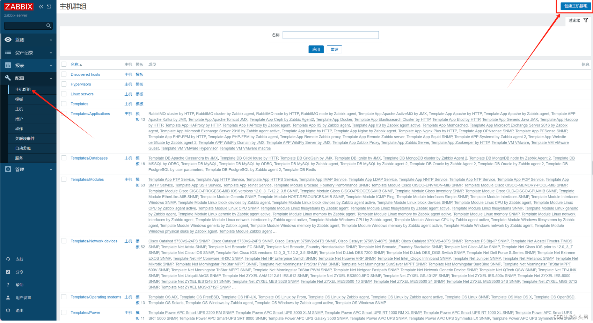Click the 过滤器 funnel icon
Viewport: 593px width, 323px height.
586,20
